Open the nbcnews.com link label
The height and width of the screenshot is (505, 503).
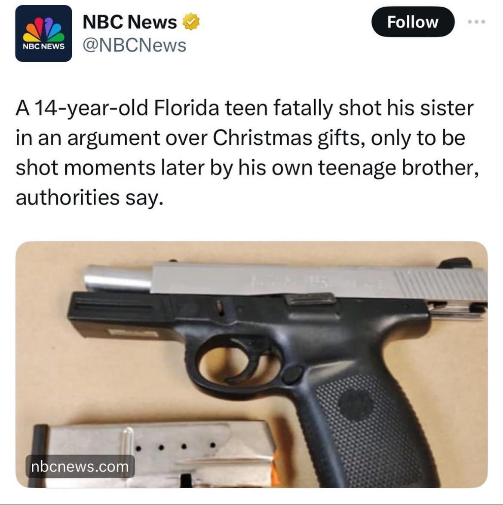80,466
